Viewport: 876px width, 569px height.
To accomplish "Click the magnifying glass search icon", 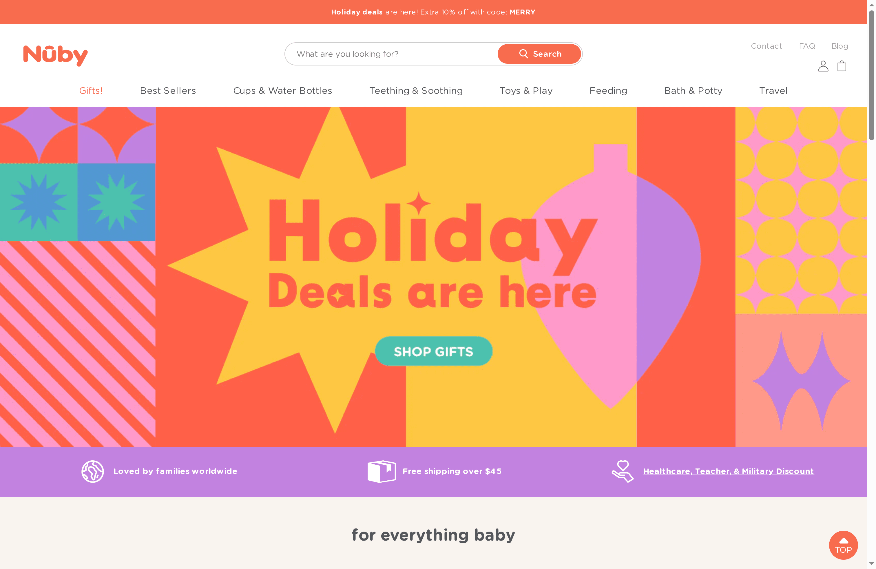I will (x=524, y=54).
